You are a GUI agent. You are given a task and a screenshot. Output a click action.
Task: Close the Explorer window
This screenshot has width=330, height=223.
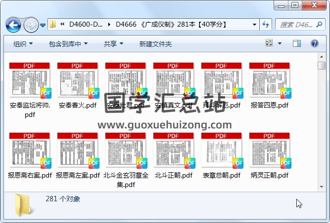click(315, 5)
